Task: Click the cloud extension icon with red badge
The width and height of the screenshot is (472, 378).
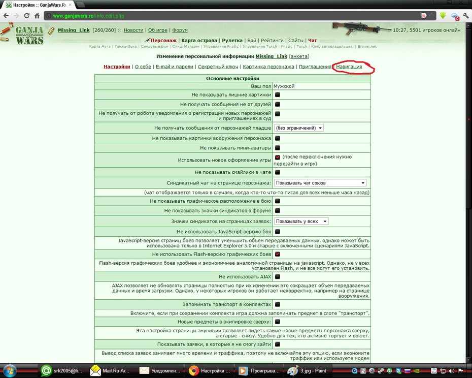Action: [455, 16]
